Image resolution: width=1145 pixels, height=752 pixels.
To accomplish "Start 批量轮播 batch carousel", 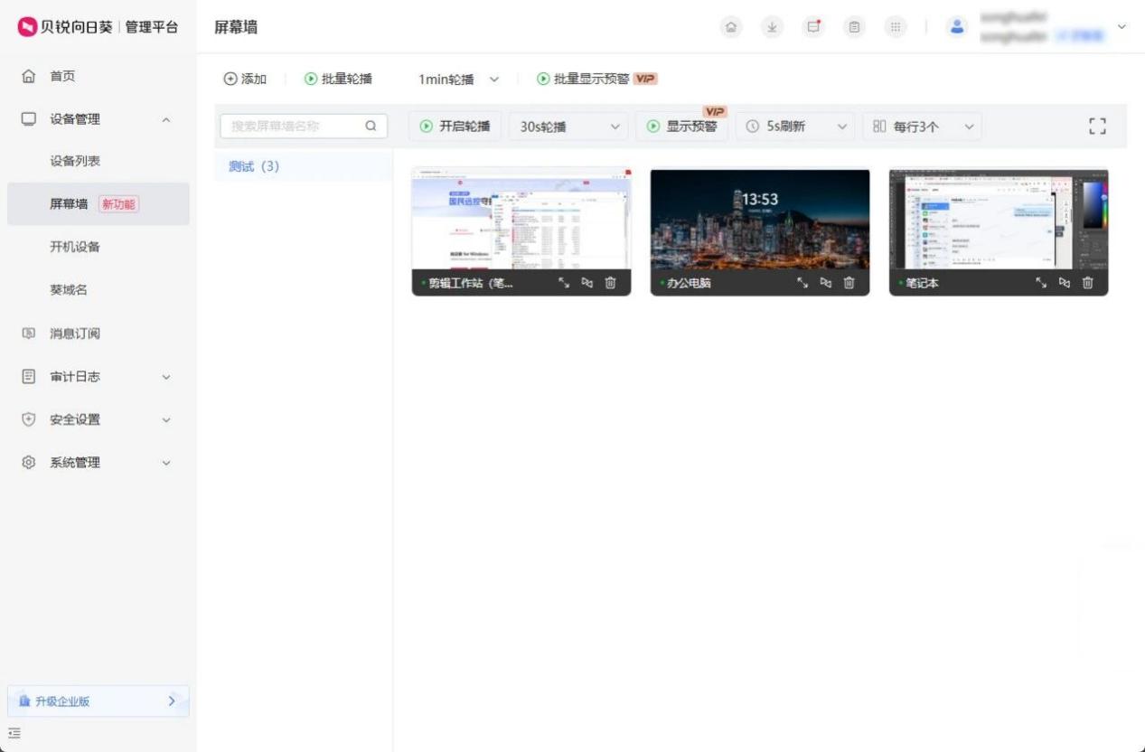I will (x=338, y=80).
